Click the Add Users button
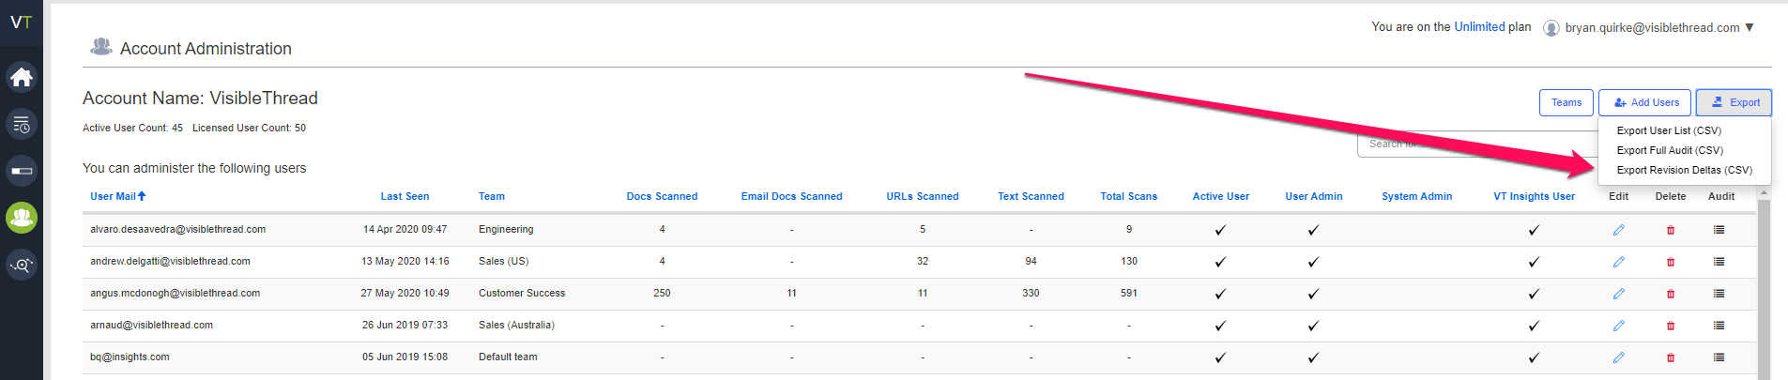This screenshot has width=1788, height=380. click(1644, 102)
